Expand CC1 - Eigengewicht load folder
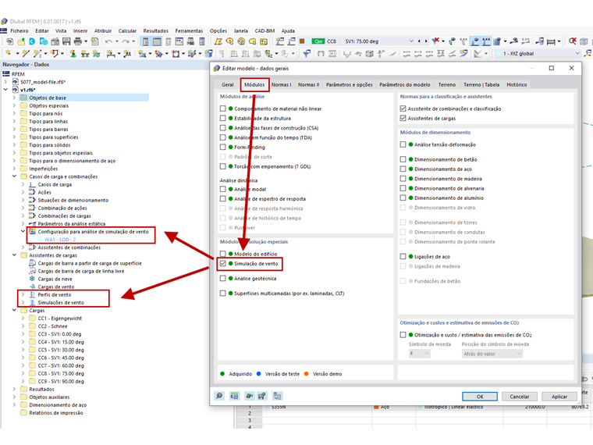The height and width of the screenshot is (445, 593). (23, 319)
